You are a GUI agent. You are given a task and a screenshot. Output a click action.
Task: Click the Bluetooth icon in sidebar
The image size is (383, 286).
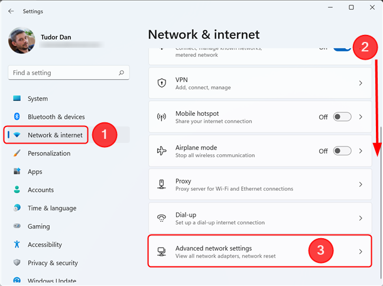17,116
